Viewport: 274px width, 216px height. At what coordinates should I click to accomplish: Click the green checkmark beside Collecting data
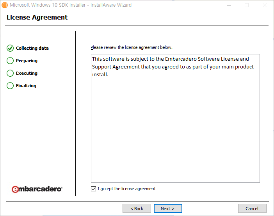[10, 48]
